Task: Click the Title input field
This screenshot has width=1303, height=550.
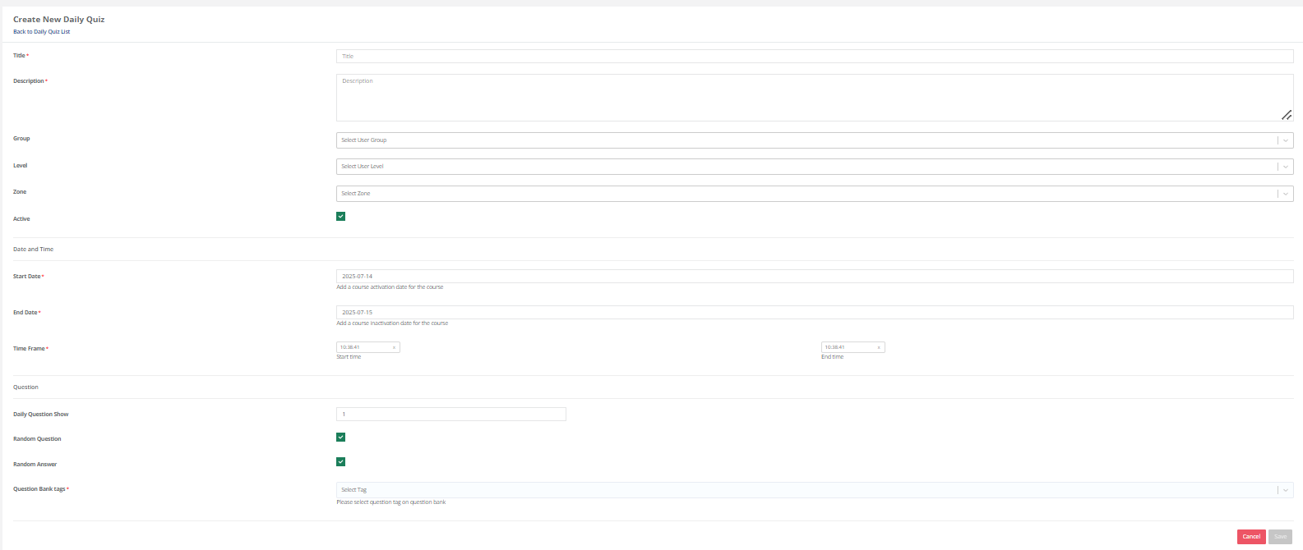Action: 815,57
